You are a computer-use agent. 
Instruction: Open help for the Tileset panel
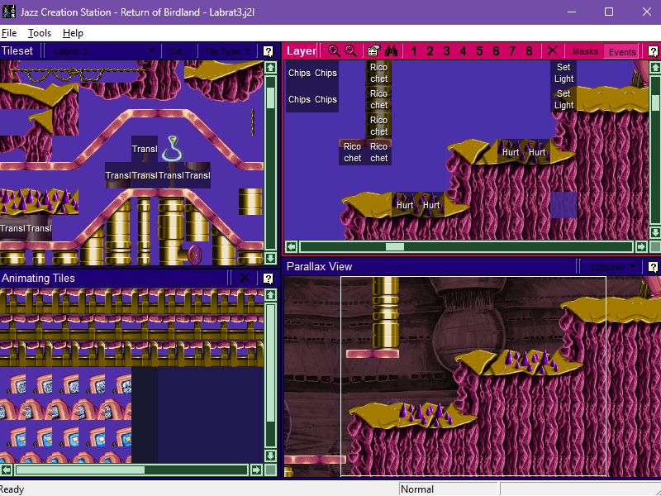click(x=268, y=51)
